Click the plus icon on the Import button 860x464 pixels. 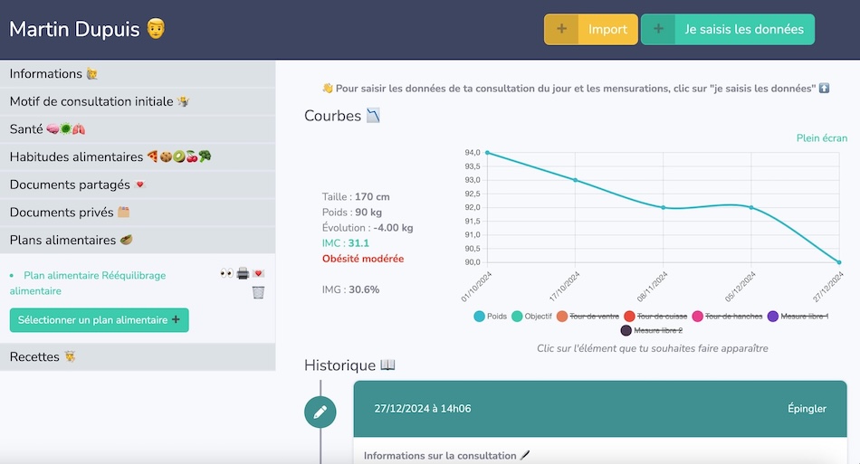click(562, 29)
